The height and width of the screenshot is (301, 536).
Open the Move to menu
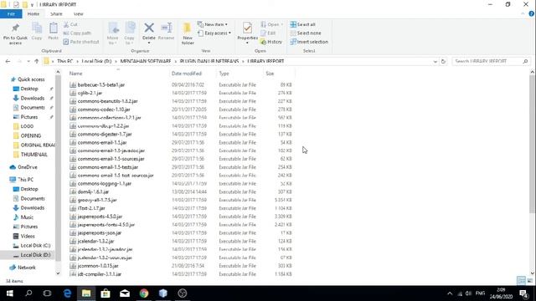tap(112, 33)
